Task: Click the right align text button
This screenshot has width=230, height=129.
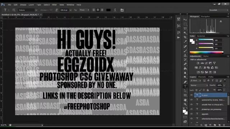Action: [x=102, y=10]
